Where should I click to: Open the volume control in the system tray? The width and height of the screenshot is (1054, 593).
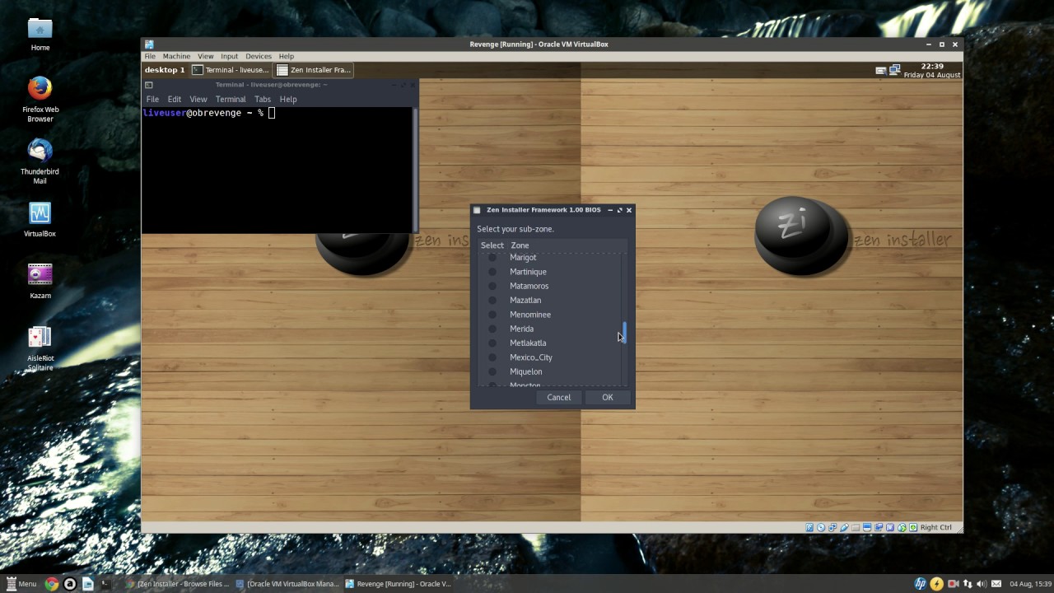click(982, 584)
